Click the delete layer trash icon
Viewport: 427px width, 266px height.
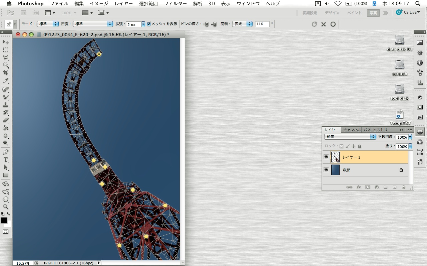click(404, 187)
